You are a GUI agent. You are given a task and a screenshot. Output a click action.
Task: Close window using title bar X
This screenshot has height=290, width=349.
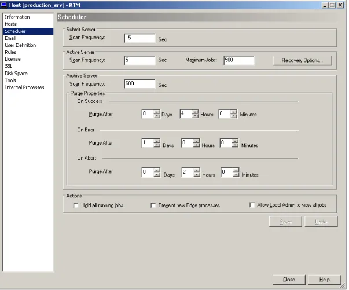tap(340, 5)
